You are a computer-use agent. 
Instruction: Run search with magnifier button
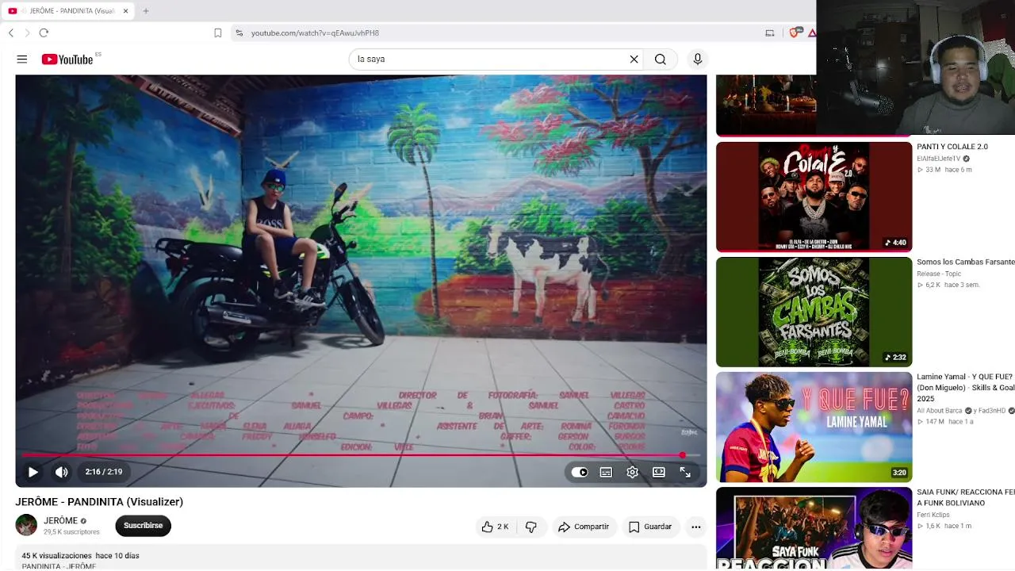(x=660, y=59)
